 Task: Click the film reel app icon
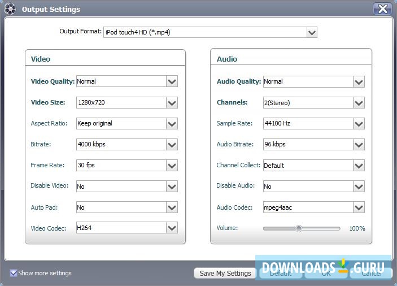tap(10, 9)
